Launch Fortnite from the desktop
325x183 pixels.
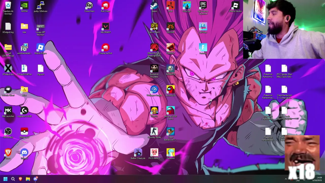pyautogui.click(x=203, y=49)
